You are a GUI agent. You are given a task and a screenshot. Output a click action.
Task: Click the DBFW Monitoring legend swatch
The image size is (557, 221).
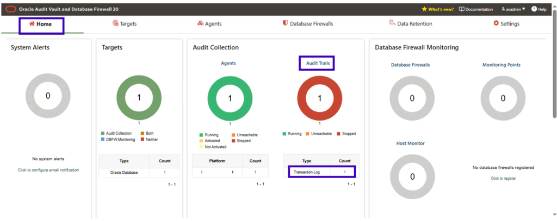[x=103, y=140]
